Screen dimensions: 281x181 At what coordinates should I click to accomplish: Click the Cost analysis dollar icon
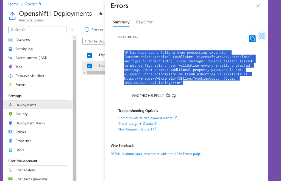pos(10,170)
